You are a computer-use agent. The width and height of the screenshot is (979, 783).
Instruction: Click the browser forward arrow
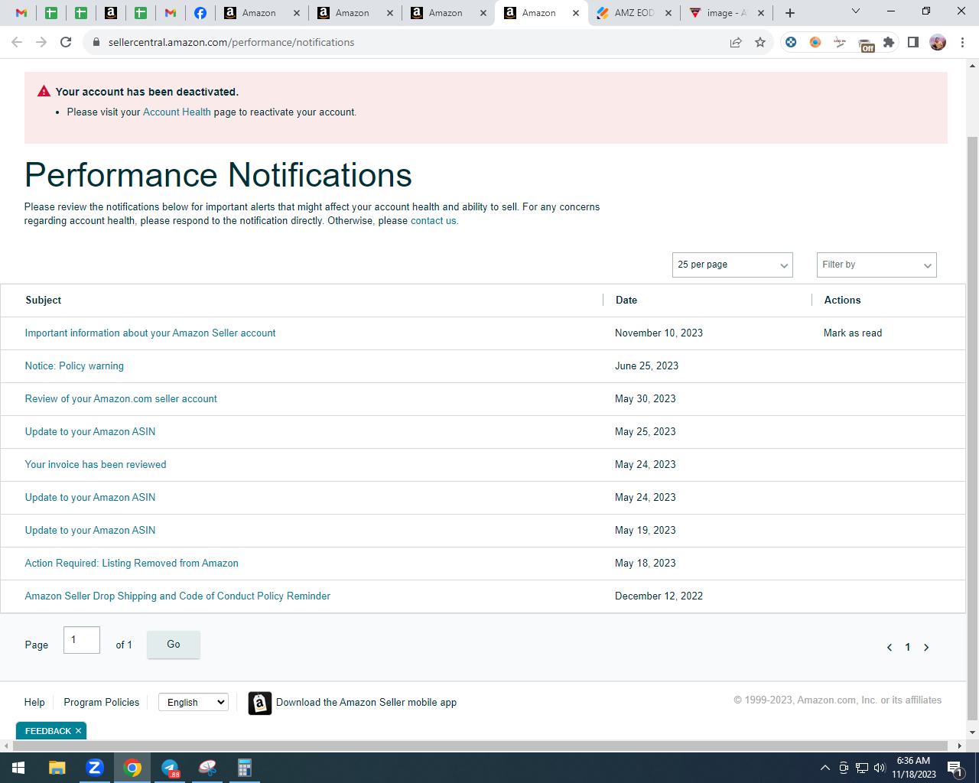tap(41, 42)
